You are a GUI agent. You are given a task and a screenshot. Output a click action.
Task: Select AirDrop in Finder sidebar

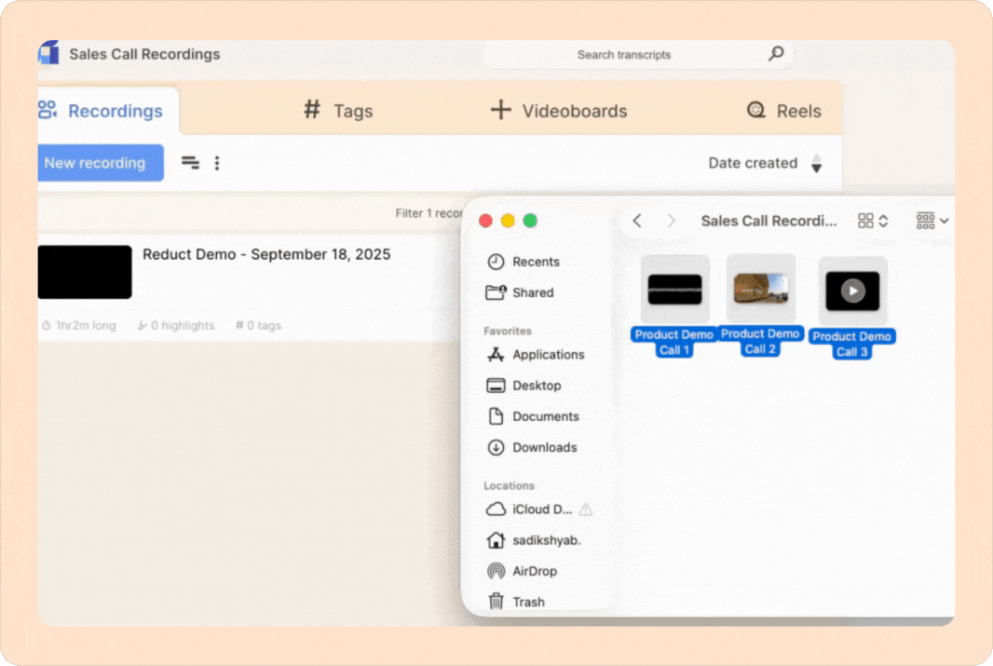click(534, 571)
